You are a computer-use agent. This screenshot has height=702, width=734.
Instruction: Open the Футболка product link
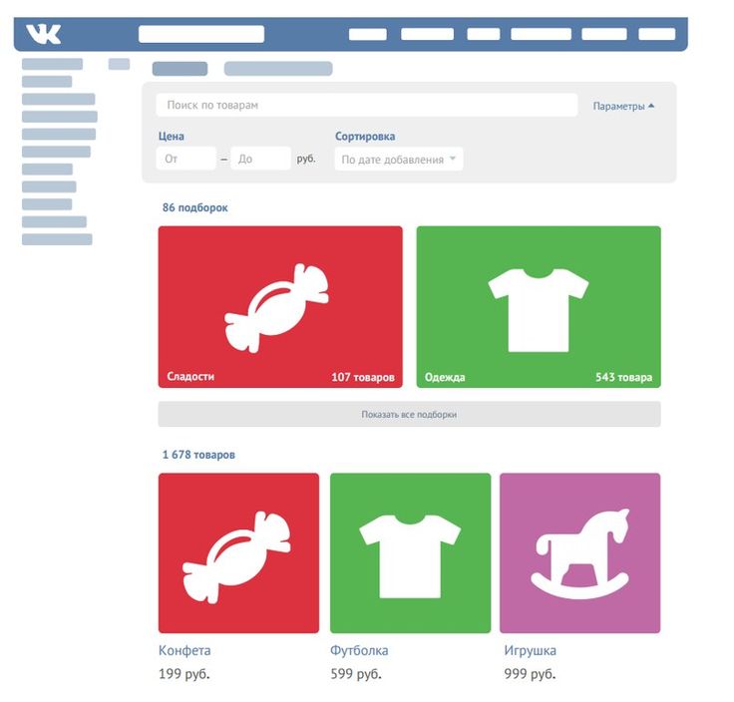point(359,650)
